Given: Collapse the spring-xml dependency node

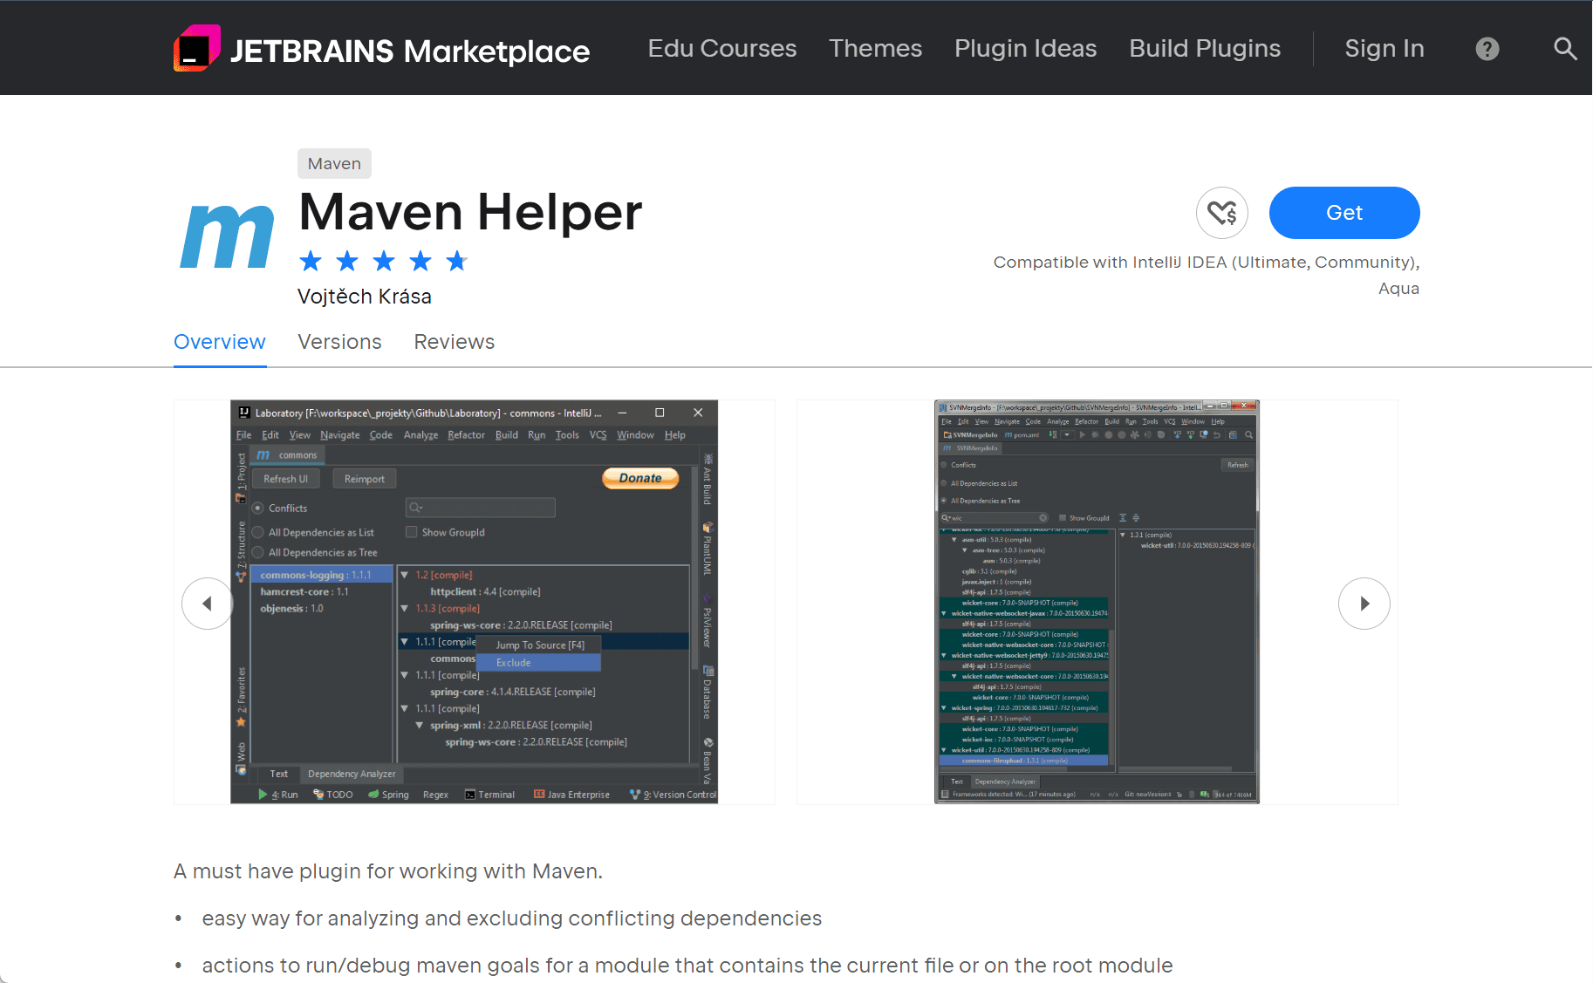Looking at the screenshot, I should [x=420, y=725].
